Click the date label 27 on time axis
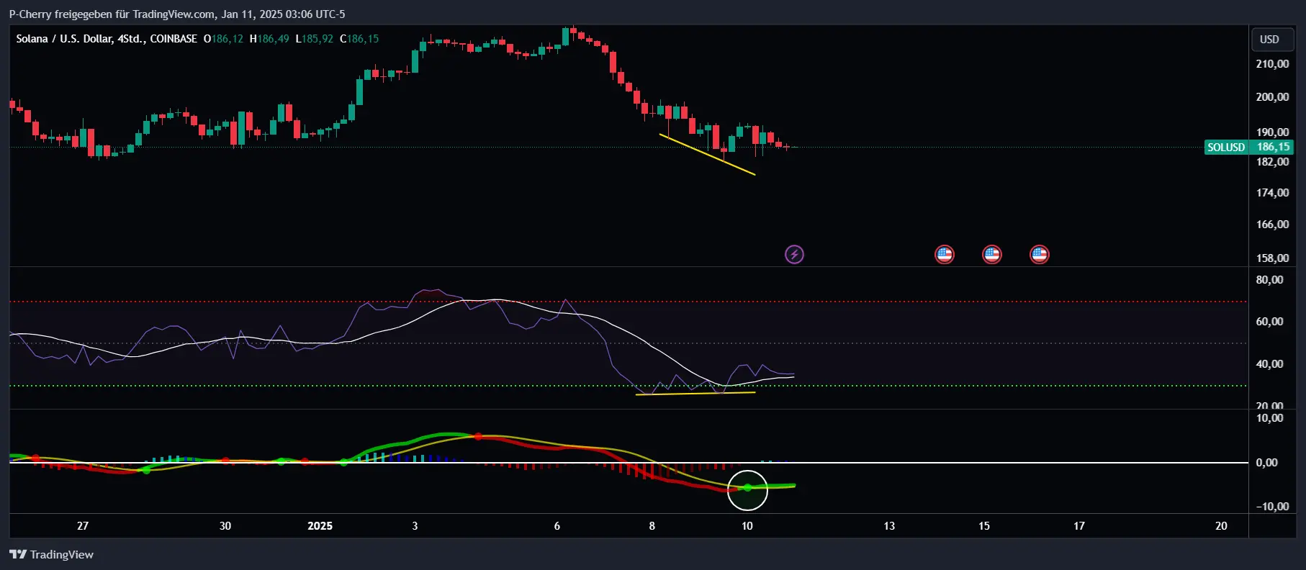Image resolution: width=1306 pixels, height=570 pixels. click(83, 526)
